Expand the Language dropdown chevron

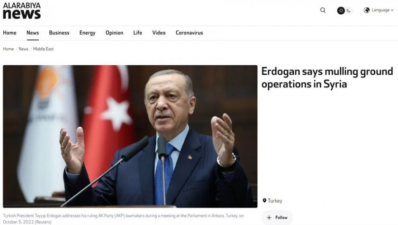coord(392,10)
